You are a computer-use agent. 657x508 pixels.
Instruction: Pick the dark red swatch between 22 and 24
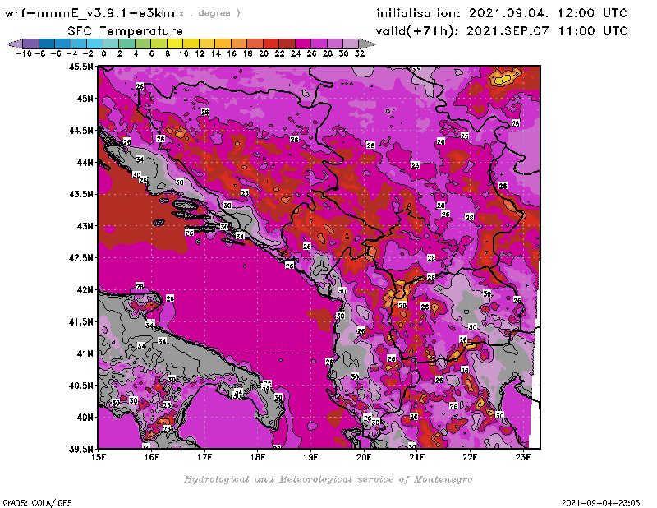pyautogui.click(x=287, y=44)
